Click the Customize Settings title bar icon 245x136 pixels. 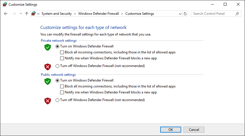point(5,4)
